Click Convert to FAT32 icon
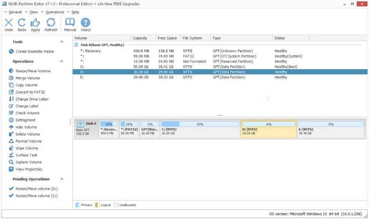Viewport: 369px width, 219px height. click(11, 92)
